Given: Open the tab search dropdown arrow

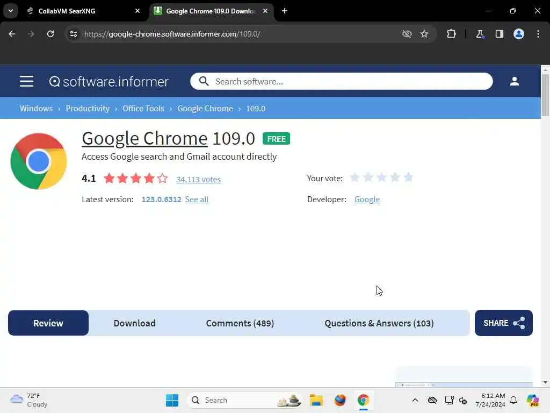Looking at the screenshot, I should pos(11,11).
